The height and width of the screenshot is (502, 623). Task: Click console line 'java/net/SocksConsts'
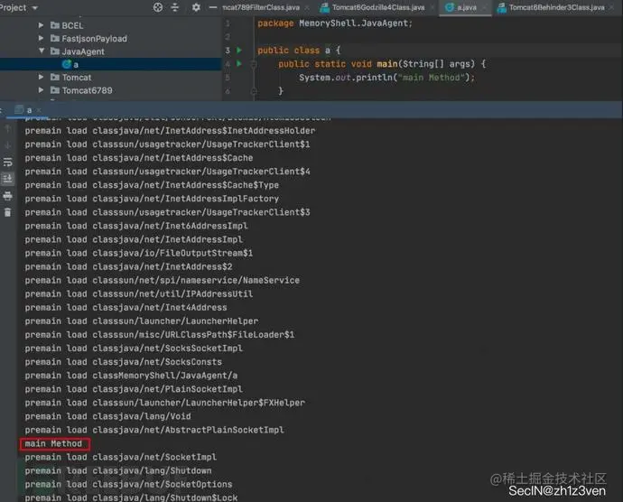123,362
